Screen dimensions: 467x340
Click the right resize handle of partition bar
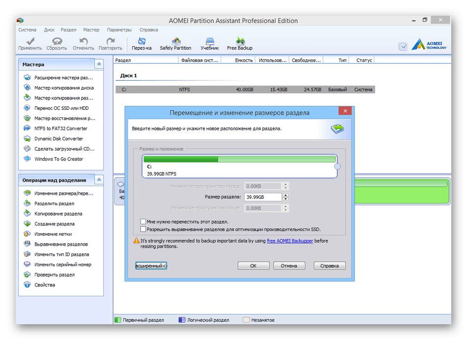point(337,167)
